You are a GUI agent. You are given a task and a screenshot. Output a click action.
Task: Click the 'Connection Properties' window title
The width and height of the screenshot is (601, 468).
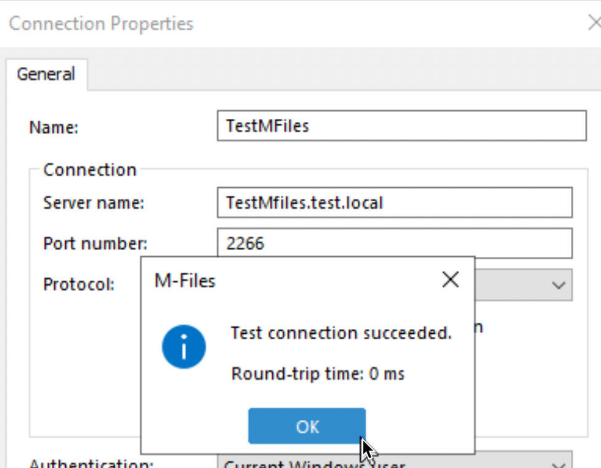click(x=101, y=24)
